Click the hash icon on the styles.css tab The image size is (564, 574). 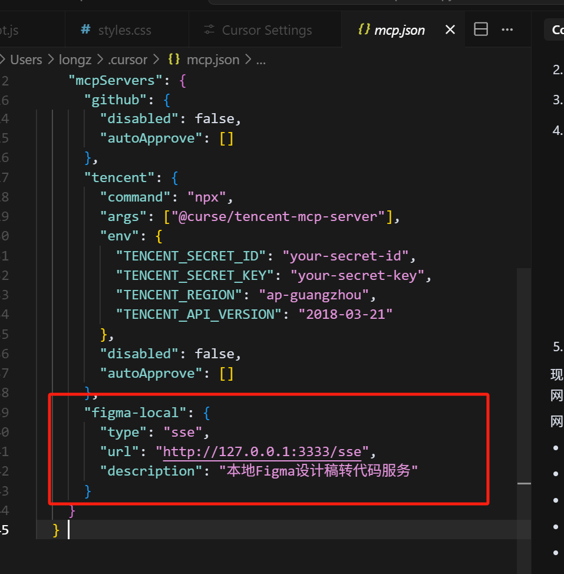pyautogui.click(x=85, y=30)
